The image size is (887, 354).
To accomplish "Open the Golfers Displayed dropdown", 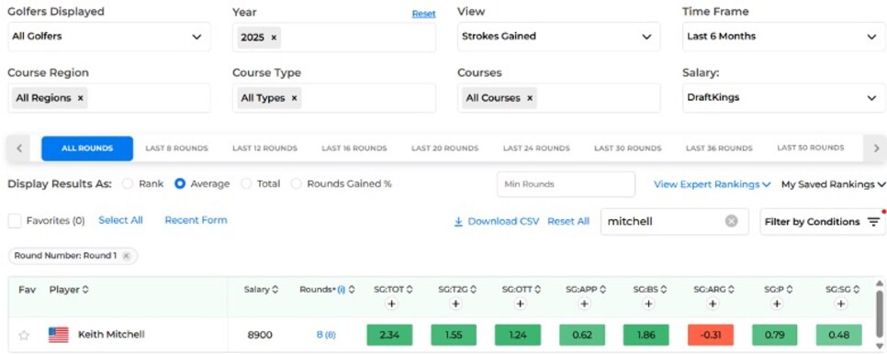I will [x=109, y=37].
